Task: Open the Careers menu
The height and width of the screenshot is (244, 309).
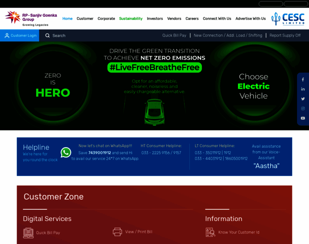Action: [192, 19]
